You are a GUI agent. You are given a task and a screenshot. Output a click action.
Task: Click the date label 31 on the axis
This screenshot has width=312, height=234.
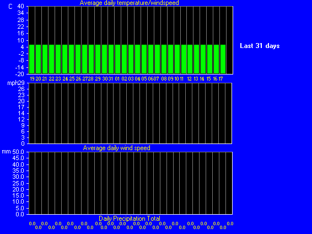pos(111,79)
